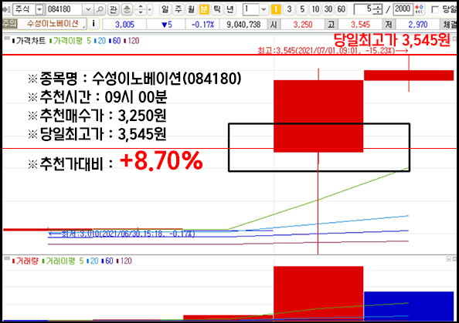
Task: Click the up-down arrows navigation icon
Action: tap(141, 10)
